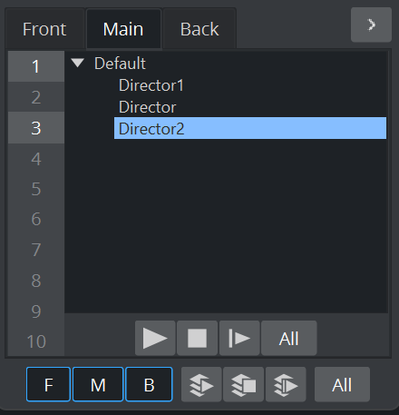The height and width of the screenshot is (415, 399).
Task: Click All button beside playback controls
Action: (289, 338)
